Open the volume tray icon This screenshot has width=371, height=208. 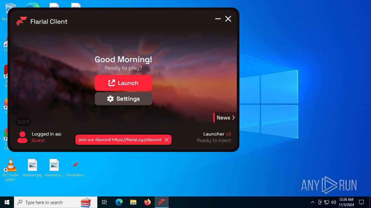click(334, 202)
